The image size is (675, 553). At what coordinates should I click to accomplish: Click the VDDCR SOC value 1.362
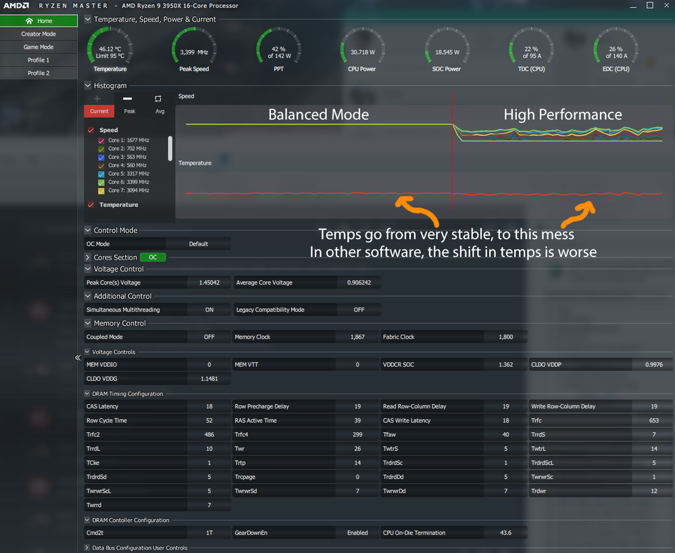pyautogui.click(x=506, y=364)
